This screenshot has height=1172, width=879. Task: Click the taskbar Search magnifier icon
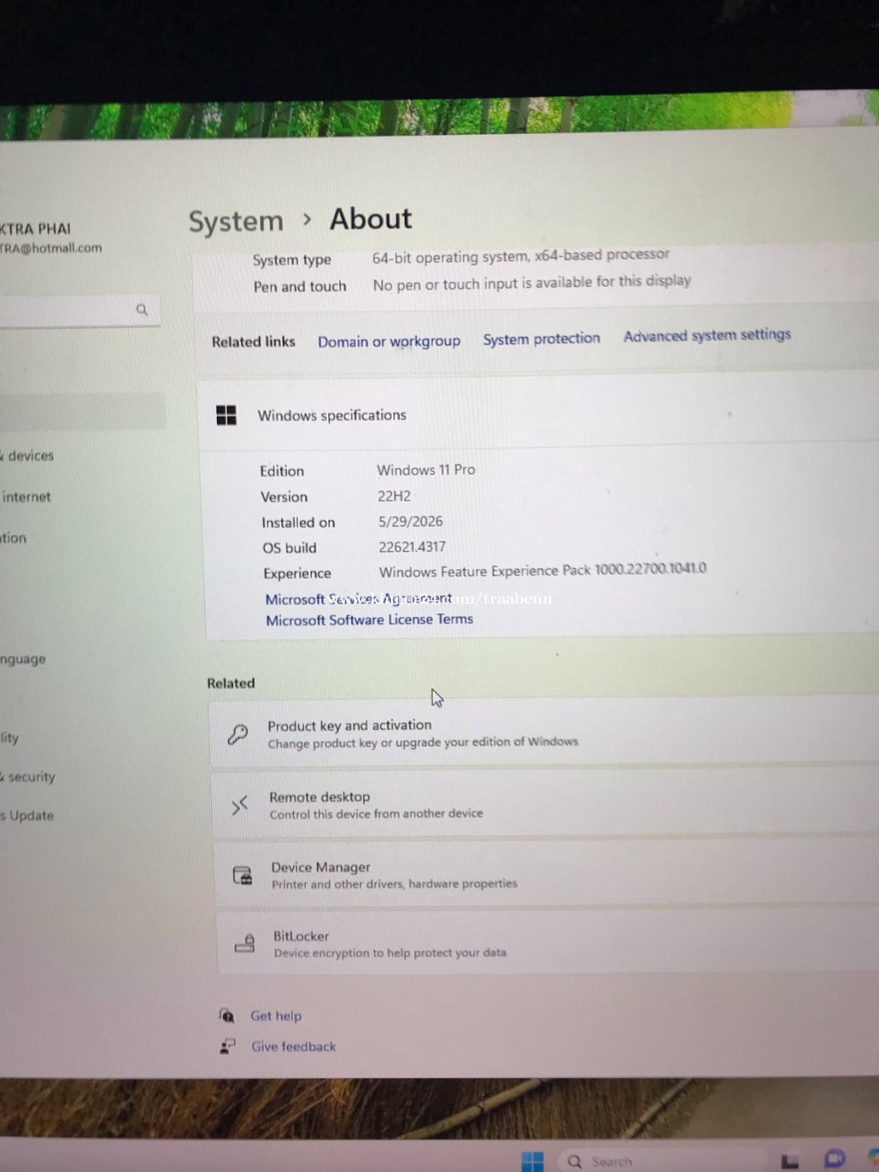point(574,1162)
